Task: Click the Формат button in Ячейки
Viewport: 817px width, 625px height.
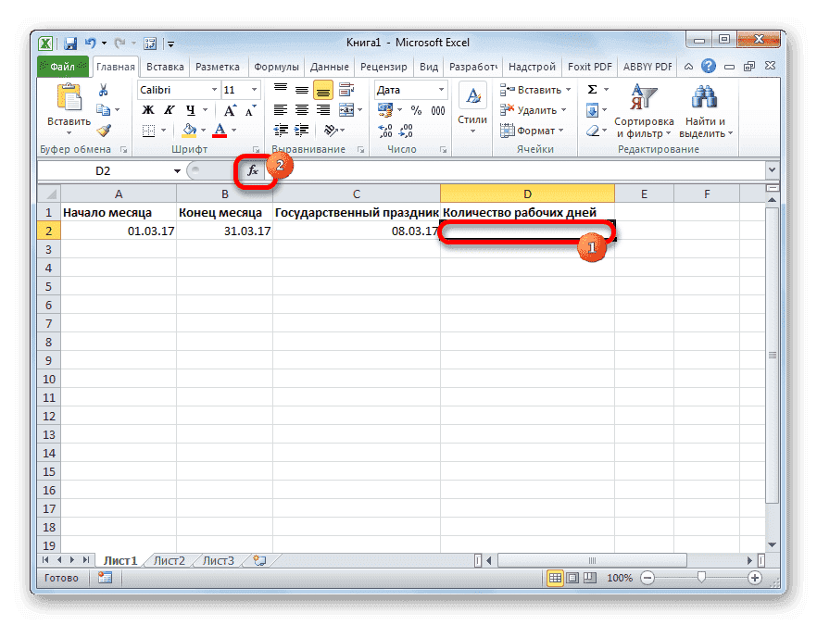Action: tap(531, 130)
